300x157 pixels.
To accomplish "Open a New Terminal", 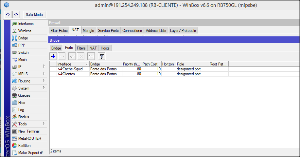I will click(29, 131).
